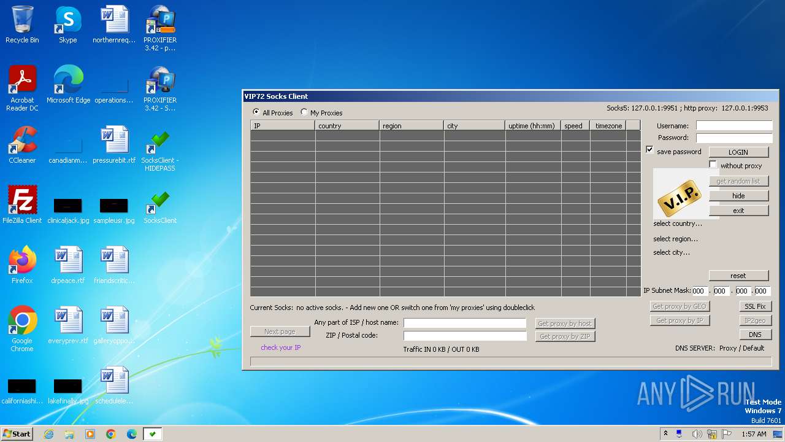Click the taskbar clock showing 1:57 AM
Screen dimensions: 785x442
click(754, 434)
